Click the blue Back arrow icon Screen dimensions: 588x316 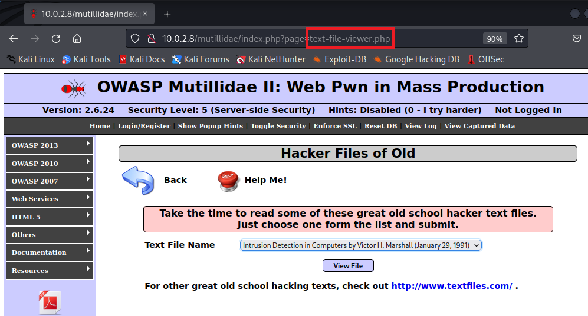(138, 181)
